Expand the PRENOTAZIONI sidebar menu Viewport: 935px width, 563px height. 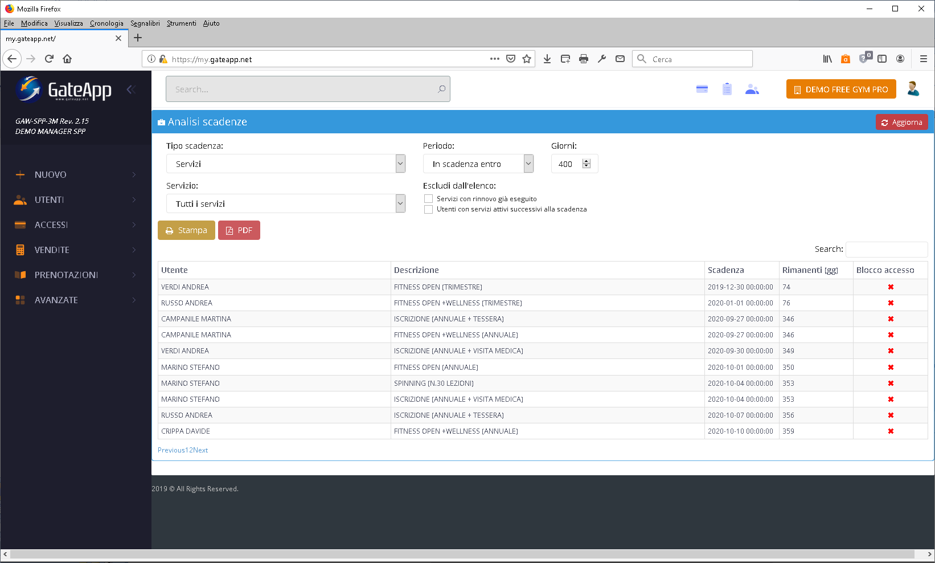(76, 275)
